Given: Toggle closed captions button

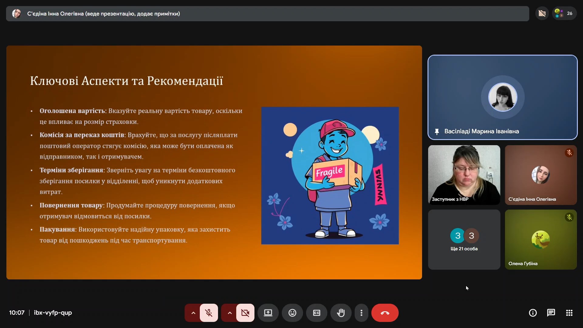Looking at the screenshot, I should 316,313.
